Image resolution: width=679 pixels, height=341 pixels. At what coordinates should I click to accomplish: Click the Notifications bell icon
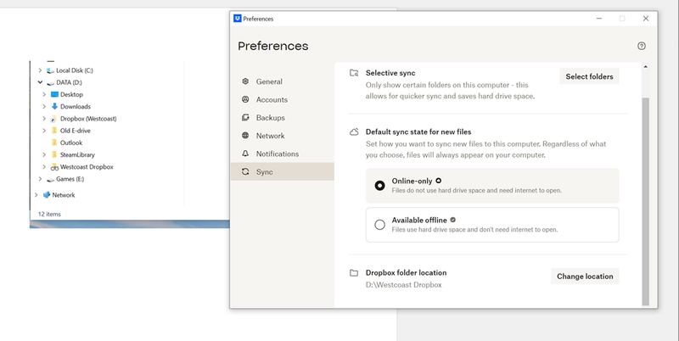tap(245, 154)
